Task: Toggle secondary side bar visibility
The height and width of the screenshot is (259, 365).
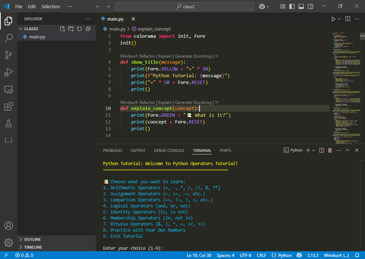Action: tap(310, 6)
